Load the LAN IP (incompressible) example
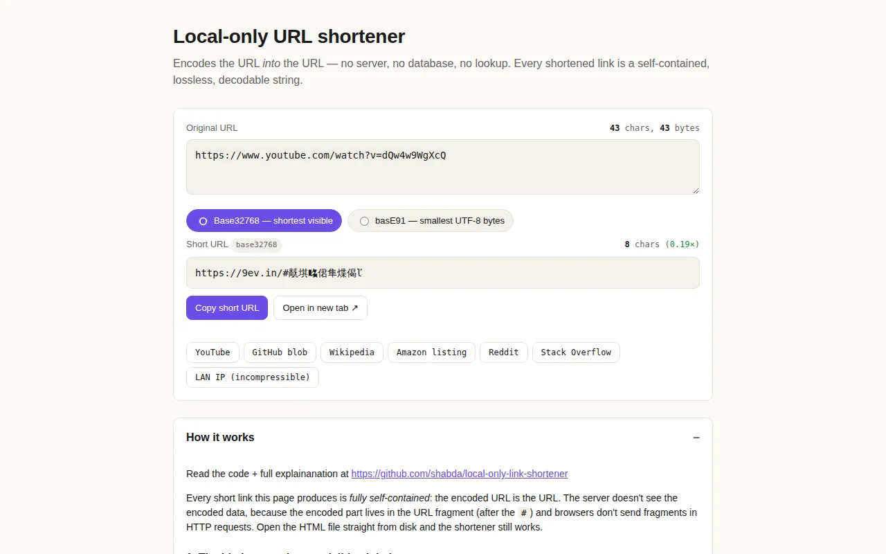The width and height of the screenshot is (886, 554). click(253, 377)
